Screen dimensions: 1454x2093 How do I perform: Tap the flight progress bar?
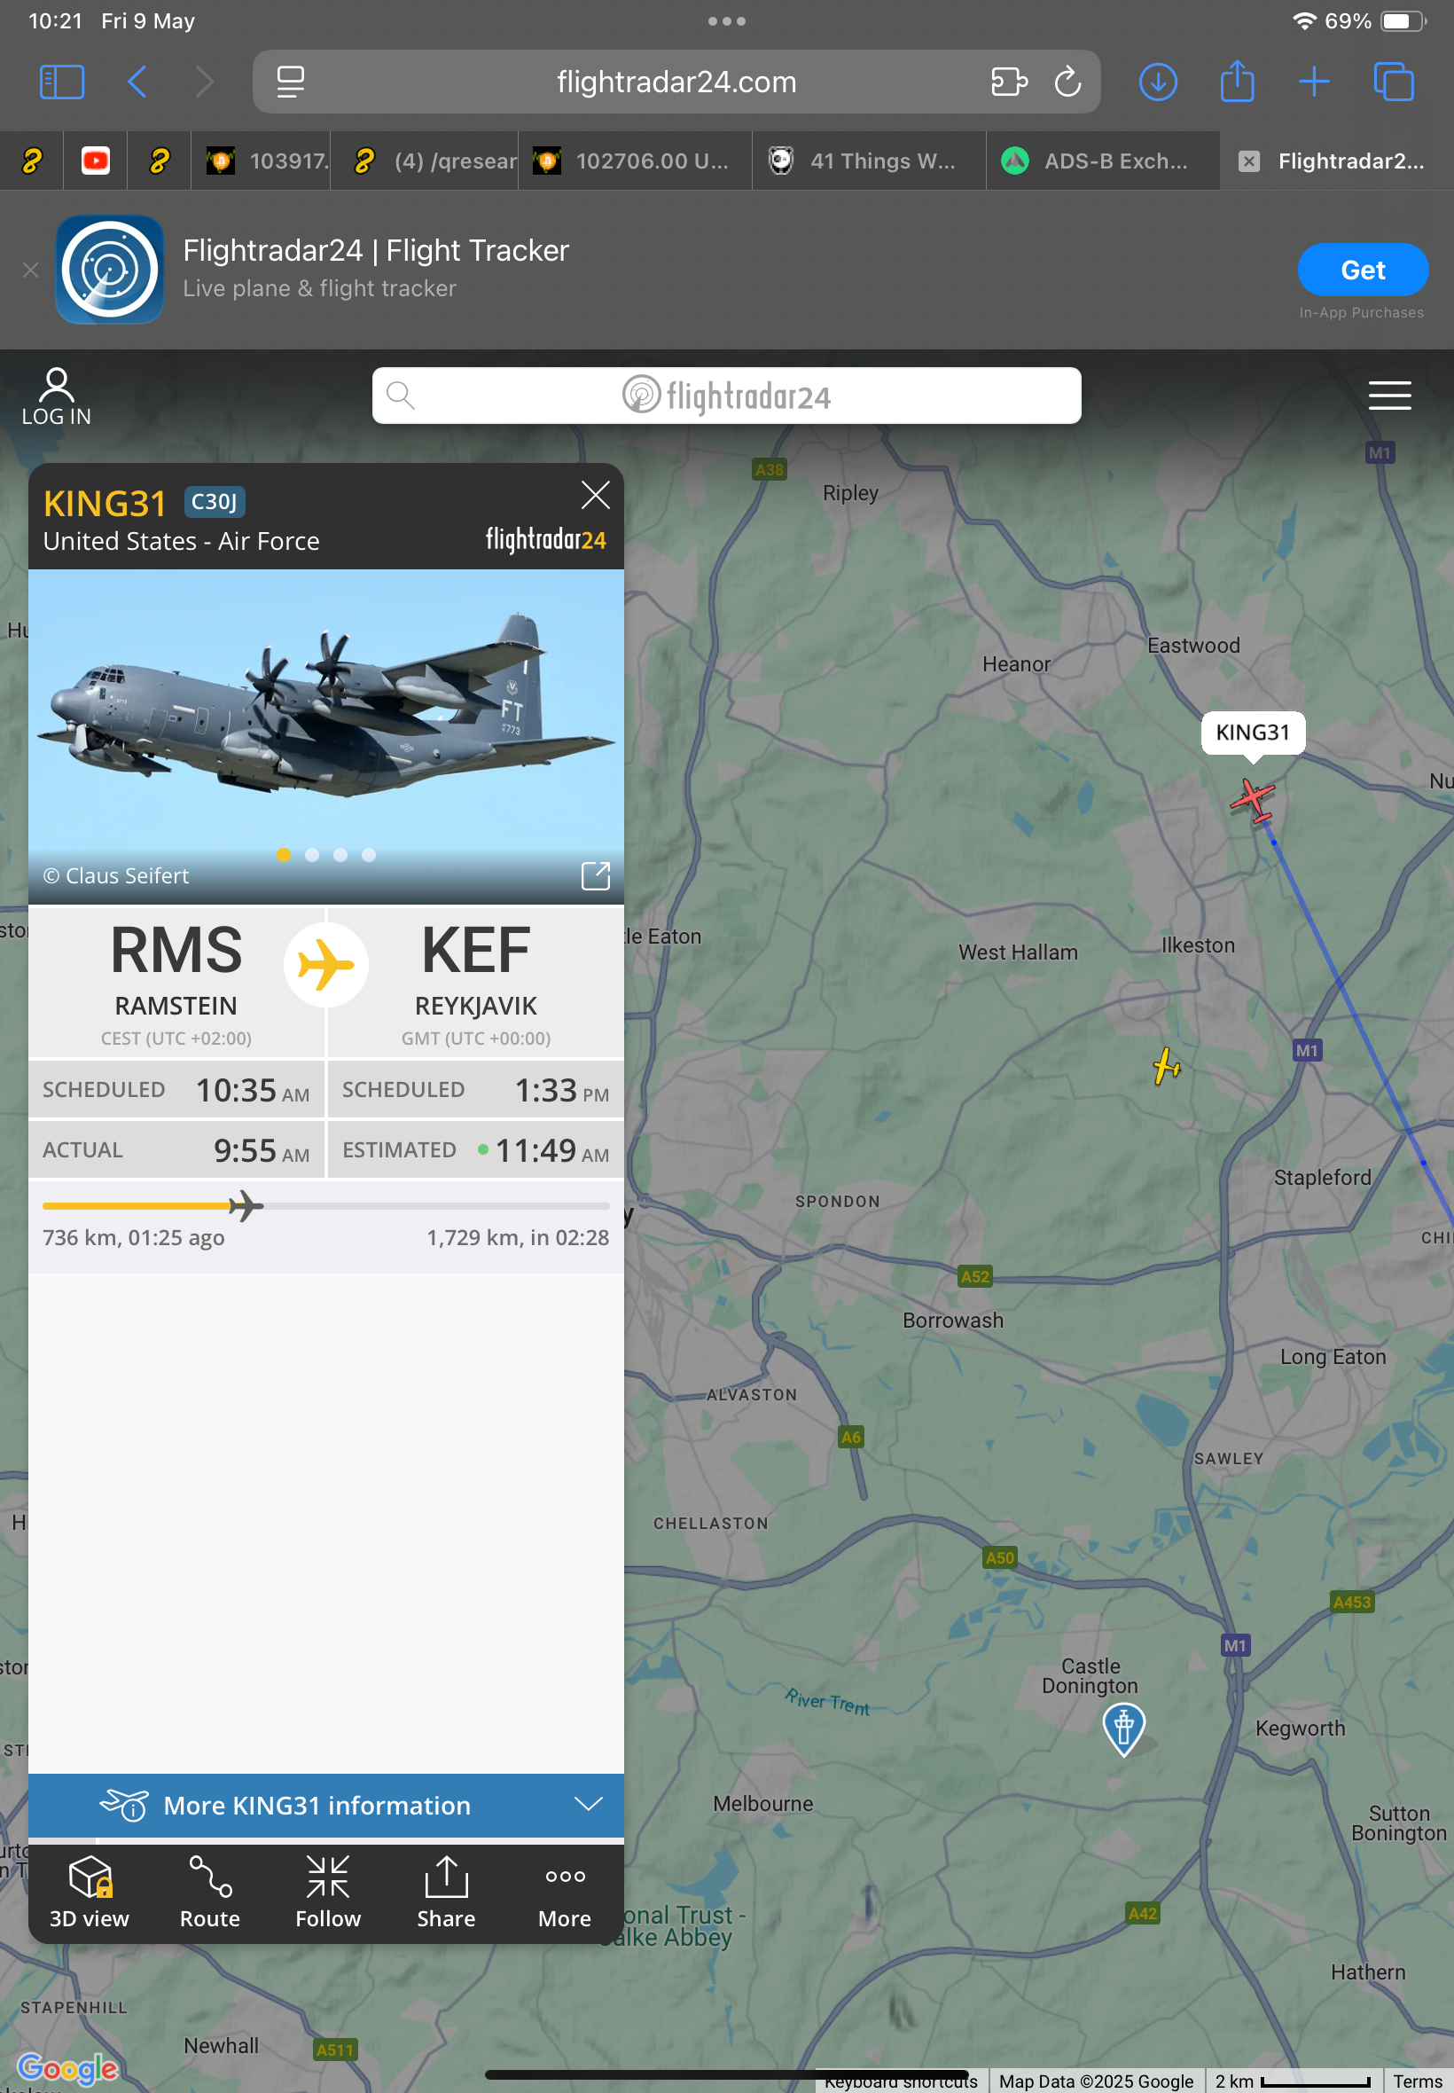point(325,1206)
